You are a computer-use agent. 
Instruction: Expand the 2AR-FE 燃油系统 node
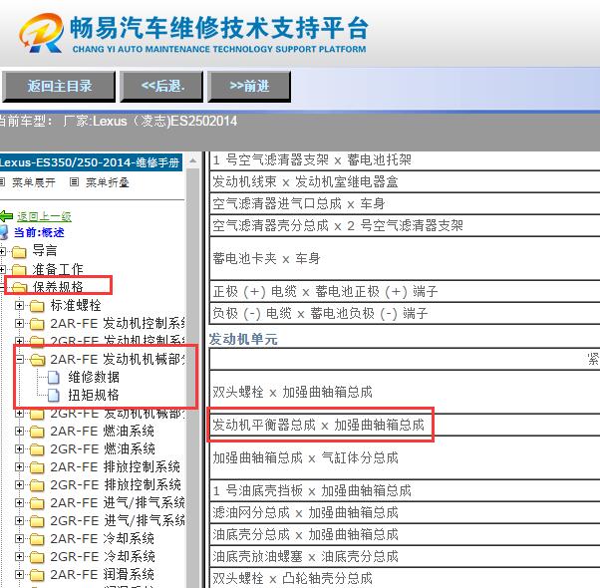pos(19,432)
